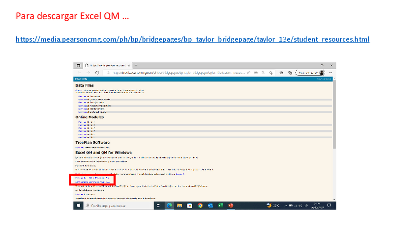417x234 pixels.
Task: Open PowerPoint from the taskbar
Action: pos(231,206)
